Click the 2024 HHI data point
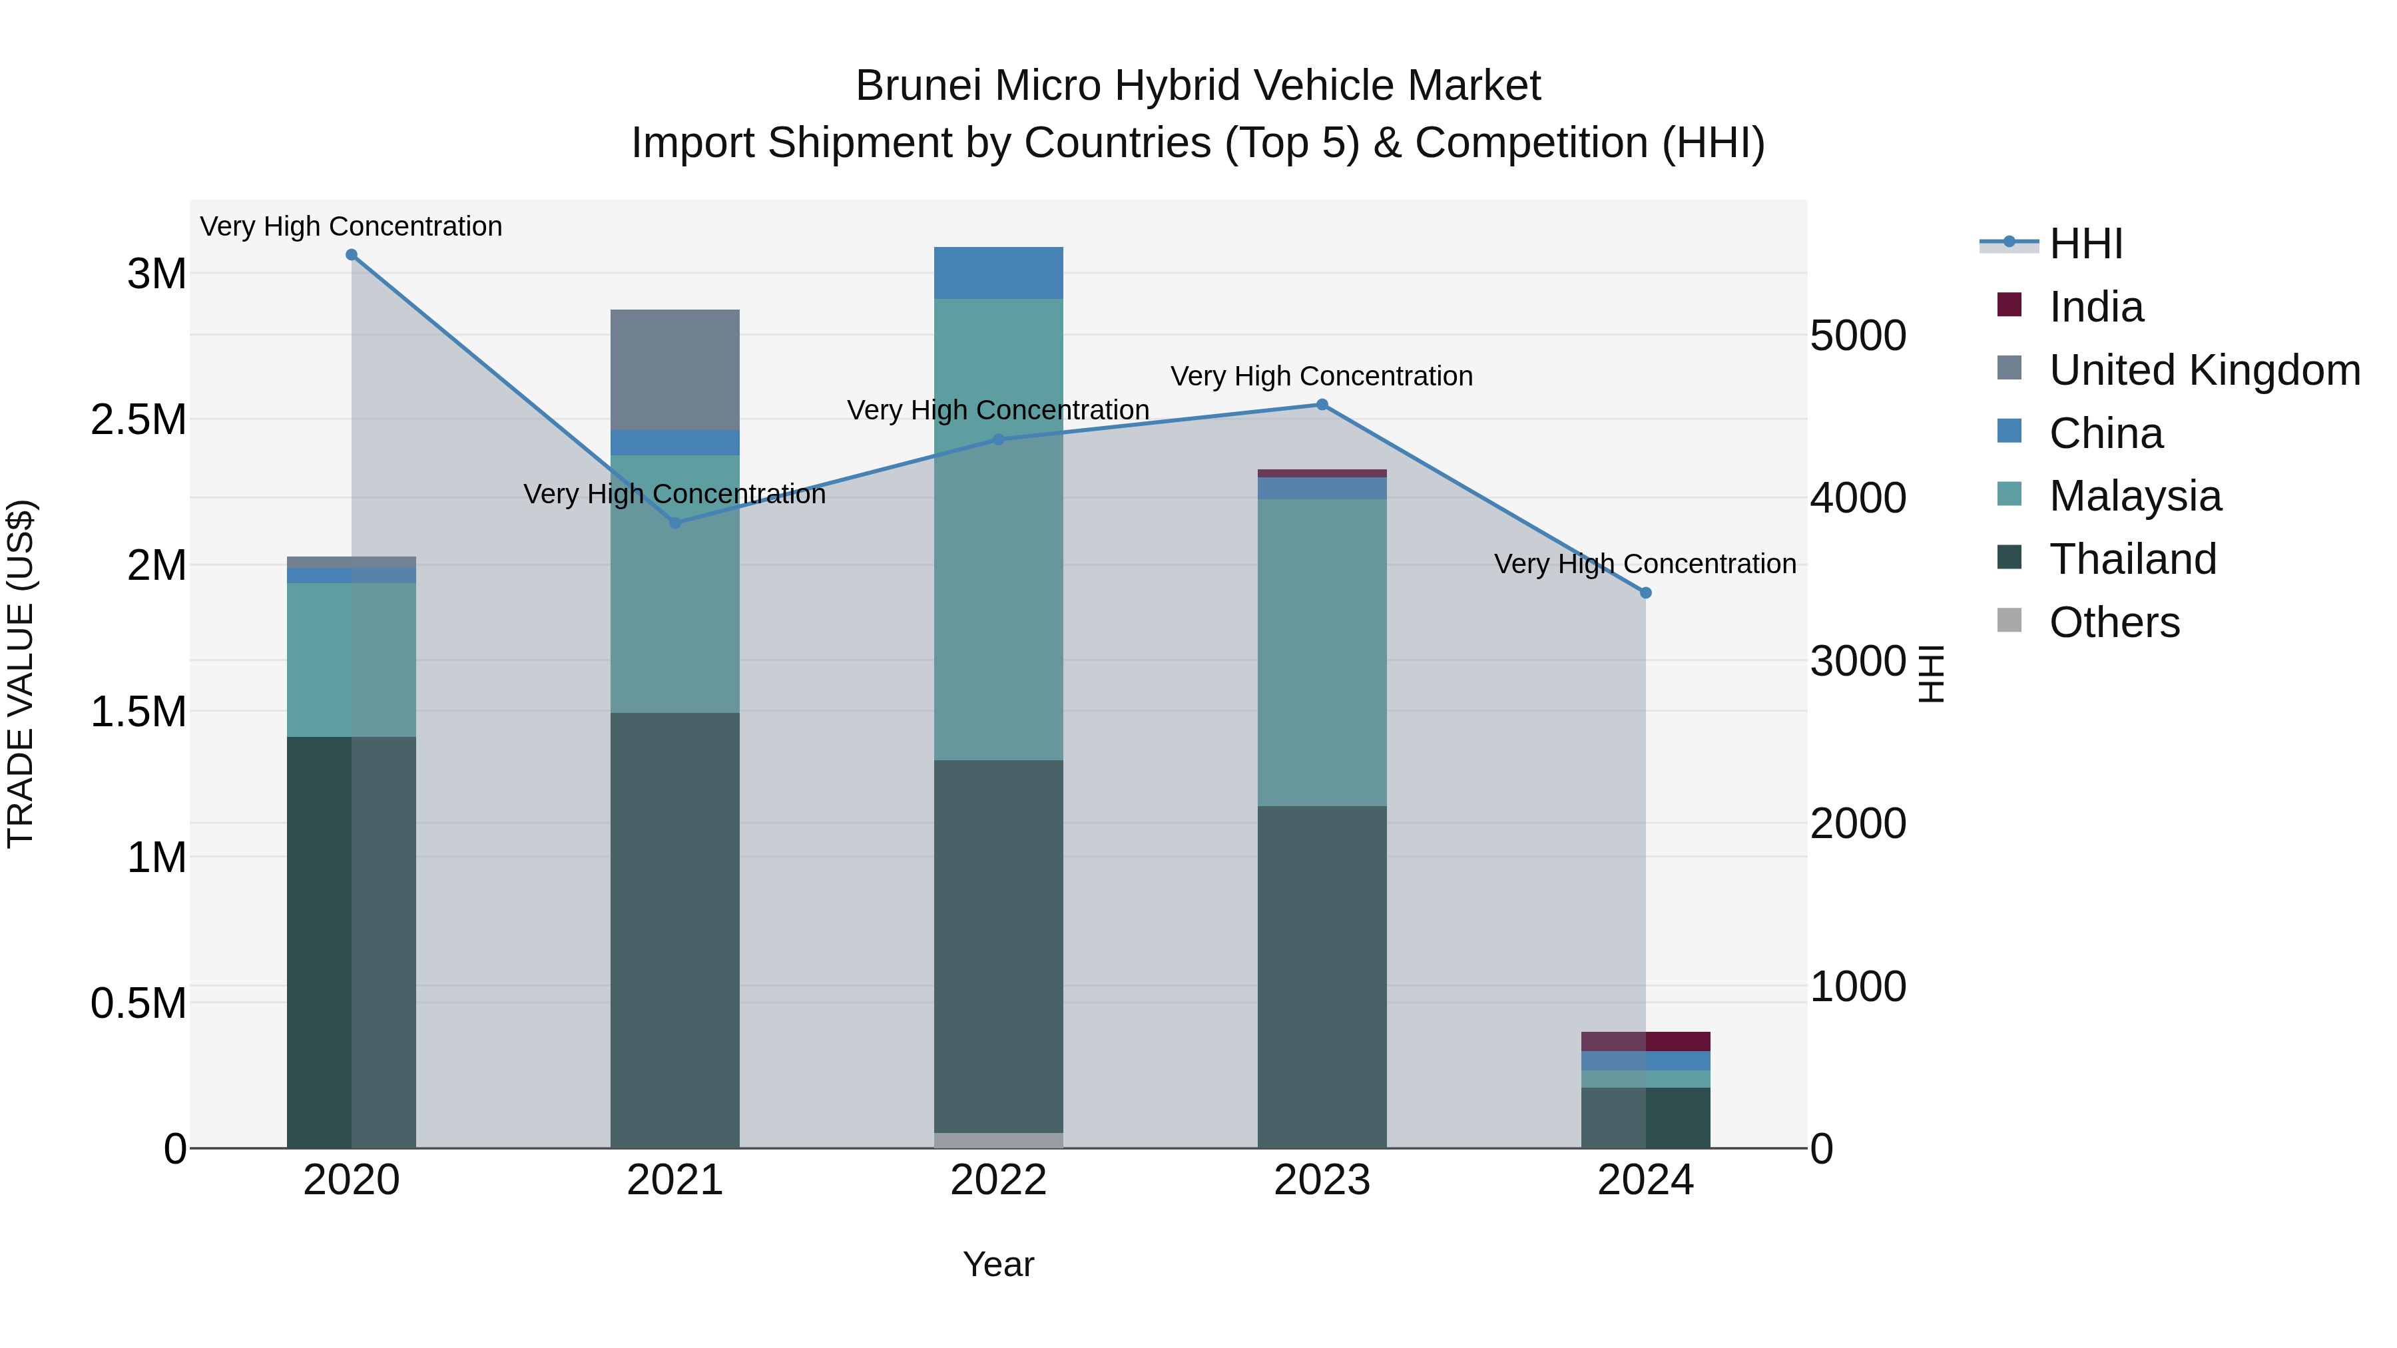The height and width of the screenshot is (1348, 2397). pos(1645,592)
